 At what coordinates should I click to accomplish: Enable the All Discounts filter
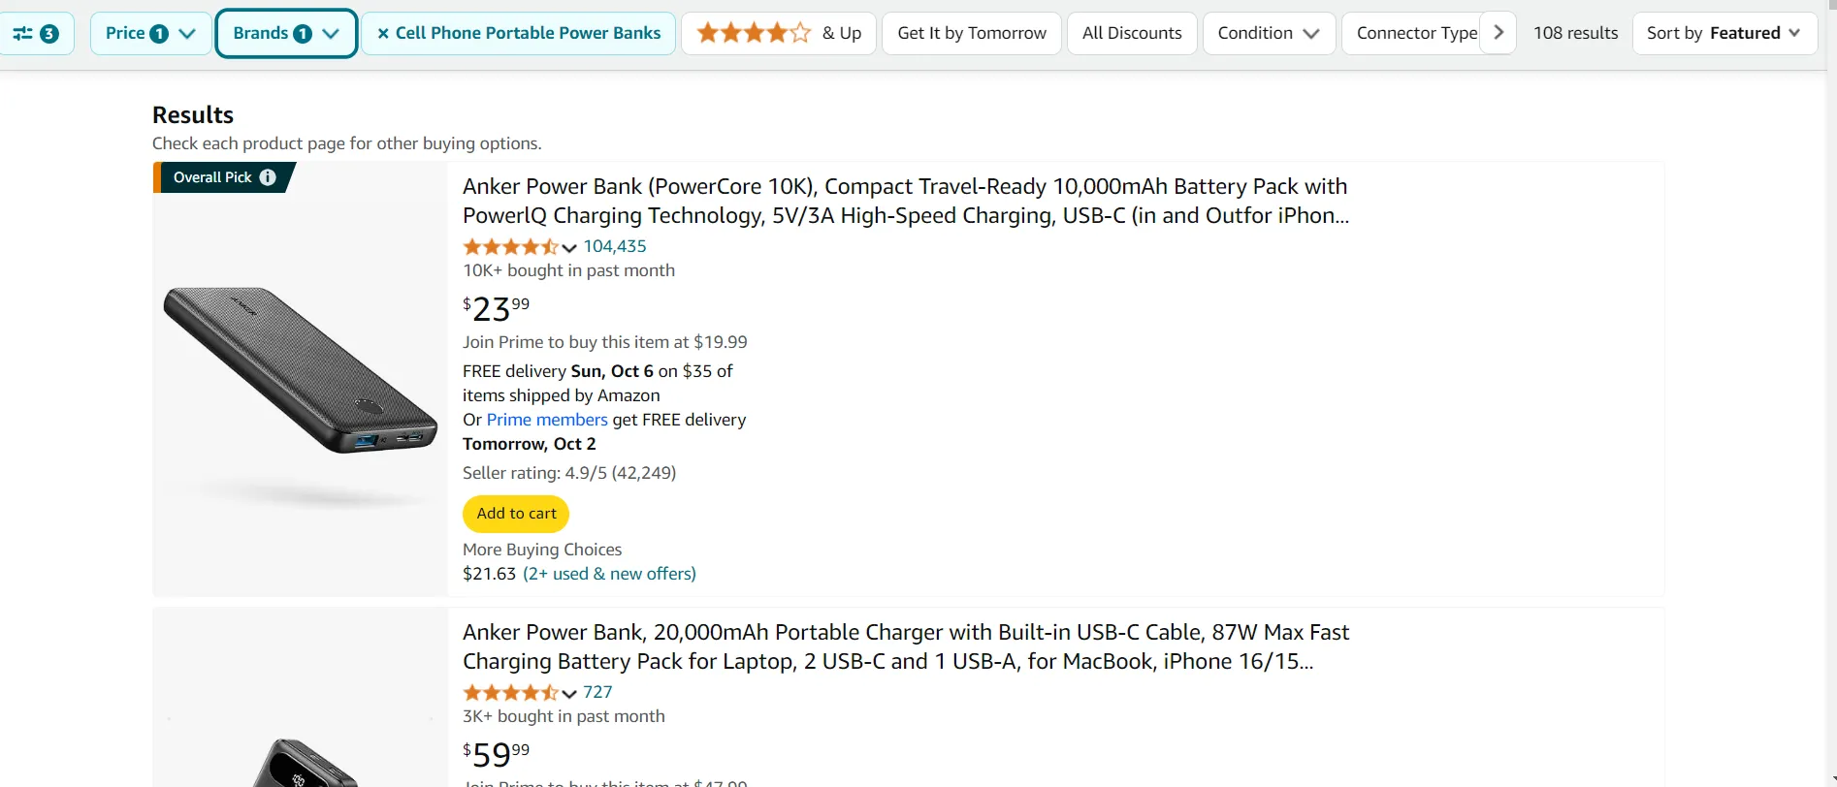[1131, 32]
